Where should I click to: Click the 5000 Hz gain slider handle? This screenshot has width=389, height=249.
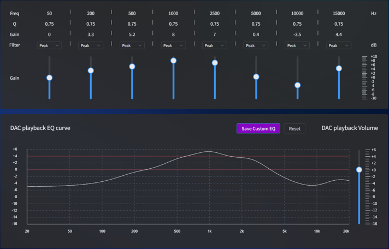tap(256, 77)
